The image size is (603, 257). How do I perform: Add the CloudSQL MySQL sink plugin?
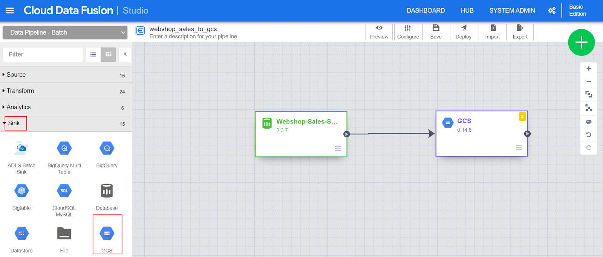[64, 200]
